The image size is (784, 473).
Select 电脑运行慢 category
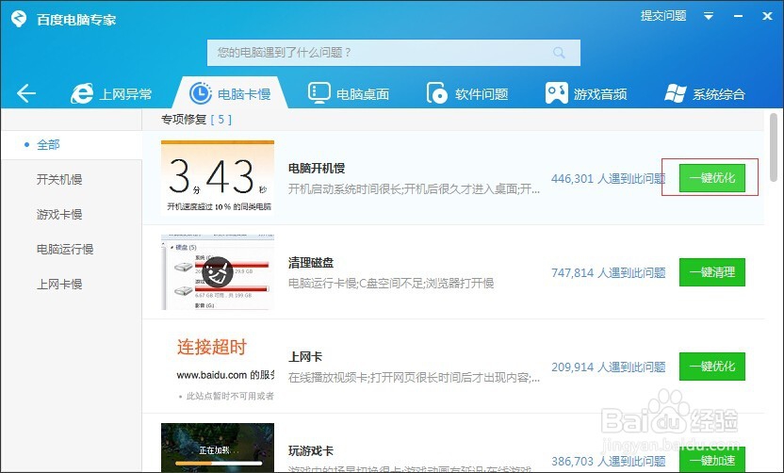coord(65,249)
